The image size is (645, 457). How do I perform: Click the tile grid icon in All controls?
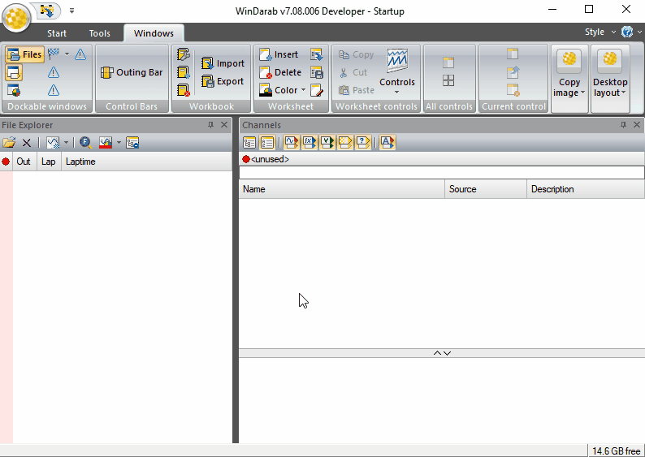pyautogui.click(x=448, y=80)
